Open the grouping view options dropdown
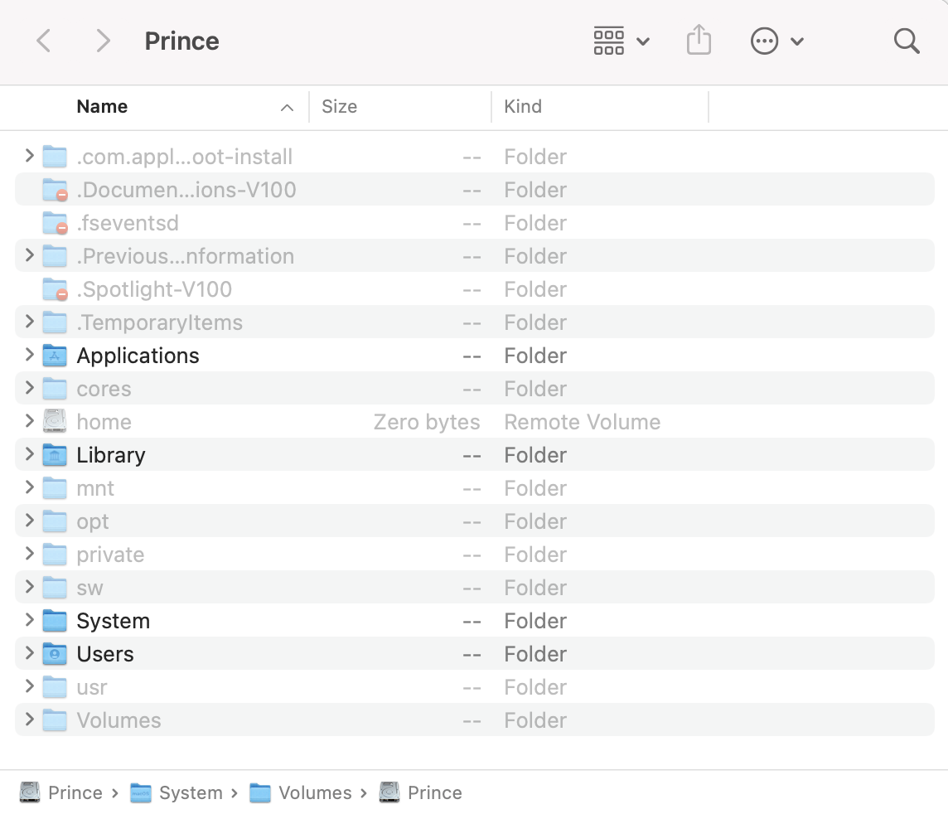The width and height of the screenshot is (948, 814). [x=622, y=41]
